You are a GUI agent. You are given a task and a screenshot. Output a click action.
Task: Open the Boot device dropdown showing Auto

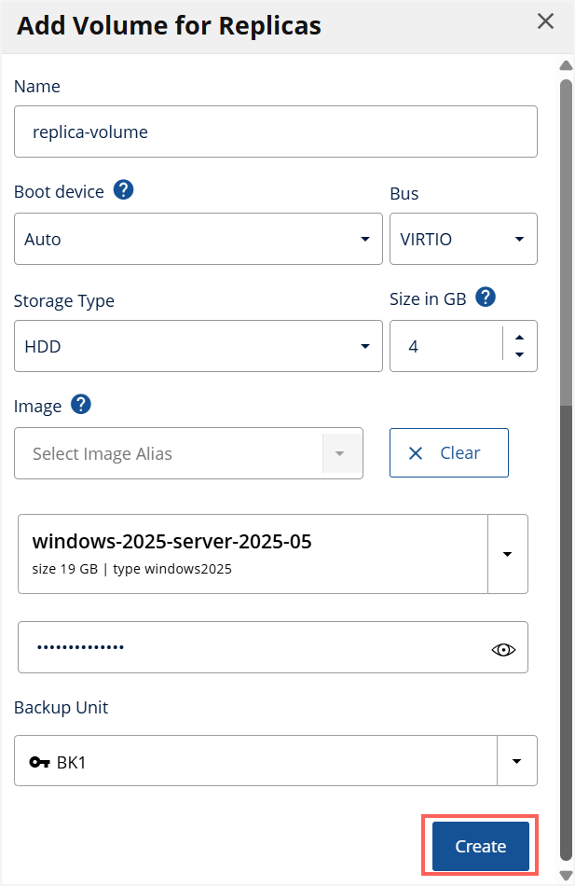[364, 239]
